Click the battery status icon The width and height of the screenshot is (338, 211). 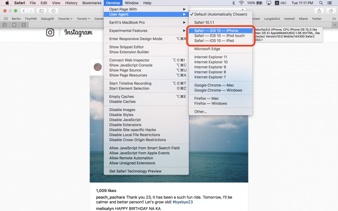click(x=259, y=3)
